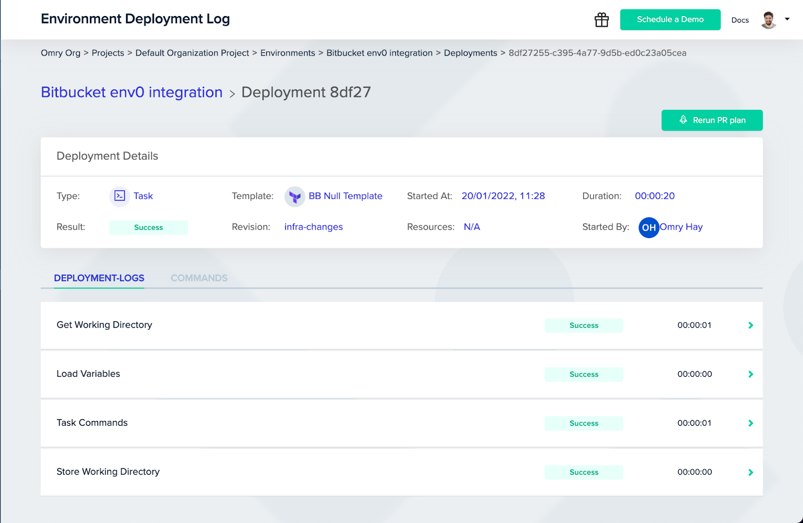
Task: Click Duration value 00:00:20
Action: (655, 196)
